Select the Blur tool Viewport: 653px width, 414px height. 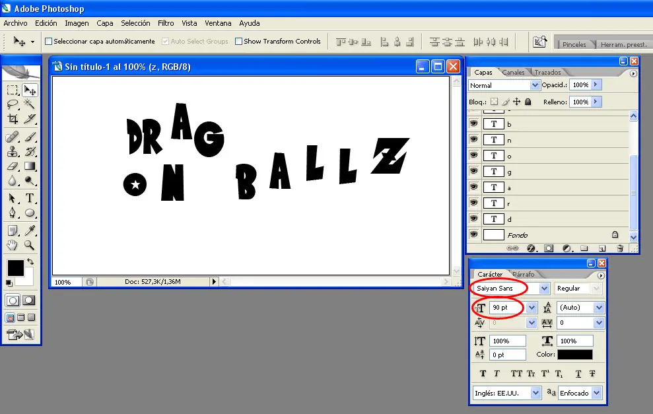tap(13, 181)
